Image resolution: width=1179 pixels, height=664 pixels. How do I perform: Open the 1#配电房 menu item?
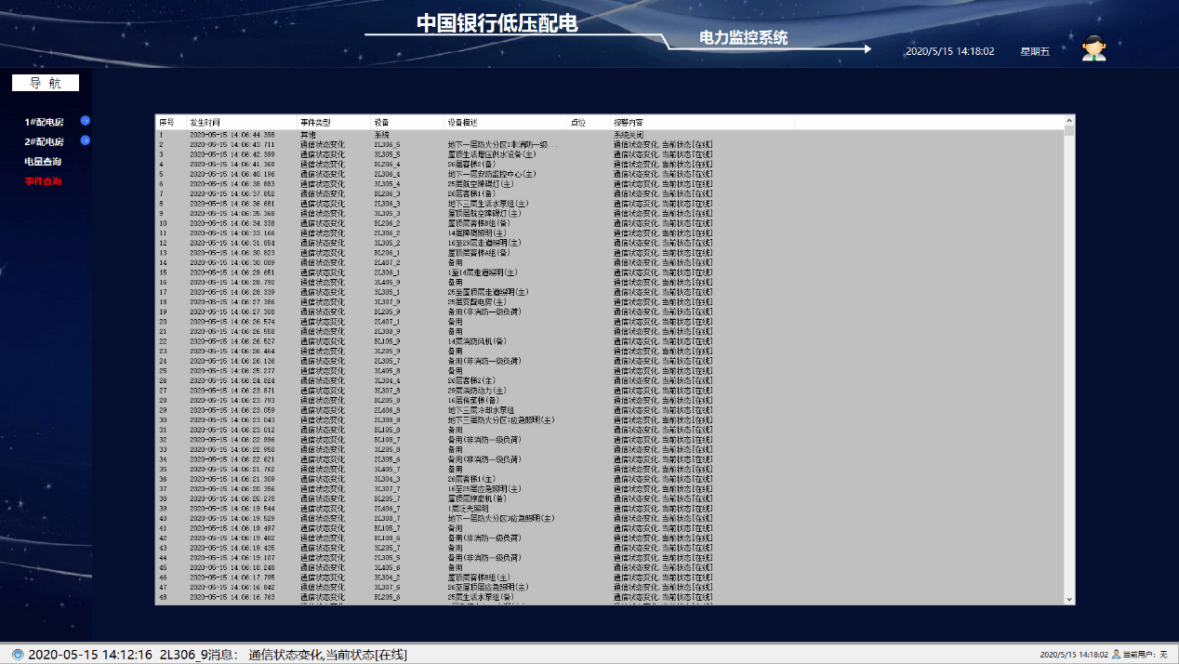[45, 122]
